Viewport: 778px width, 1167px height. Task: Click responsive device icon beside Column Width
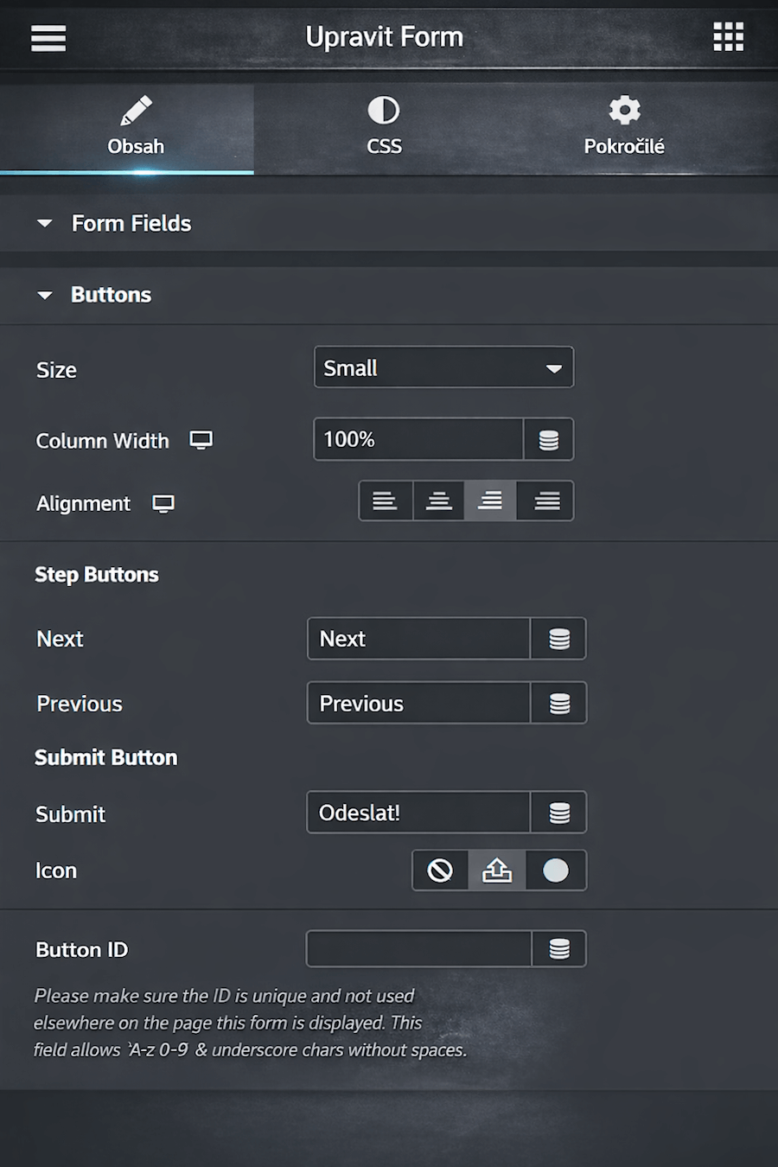tap(201, 440)
